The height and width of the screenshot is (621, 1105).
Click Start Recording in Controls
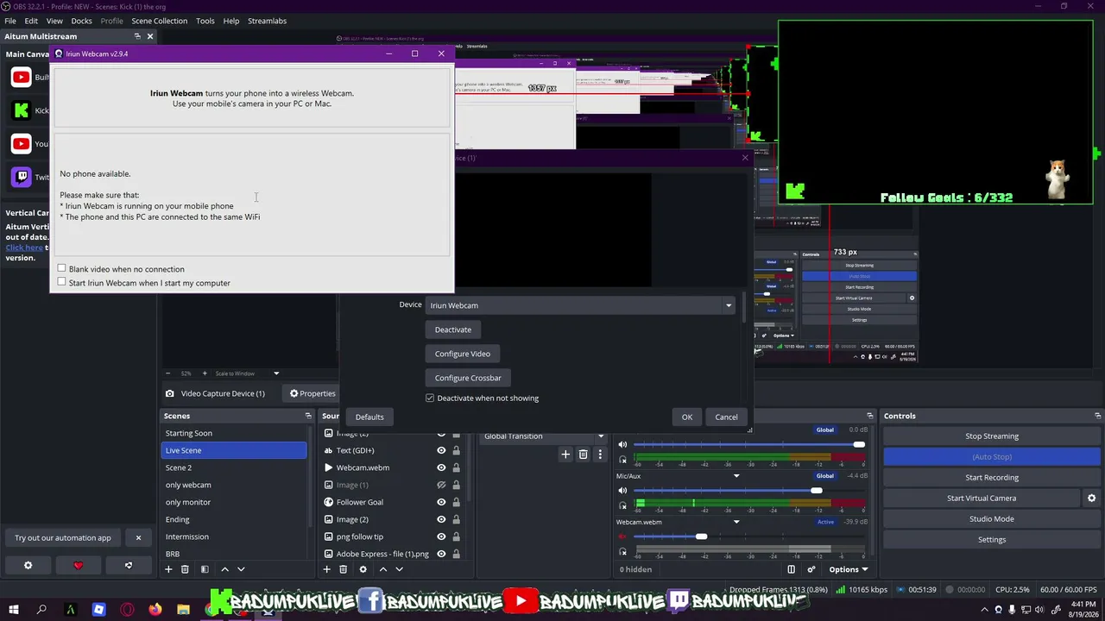pos(992,478)
